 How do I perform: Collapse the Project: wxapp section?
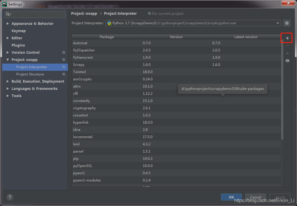(x=8, y=60)
